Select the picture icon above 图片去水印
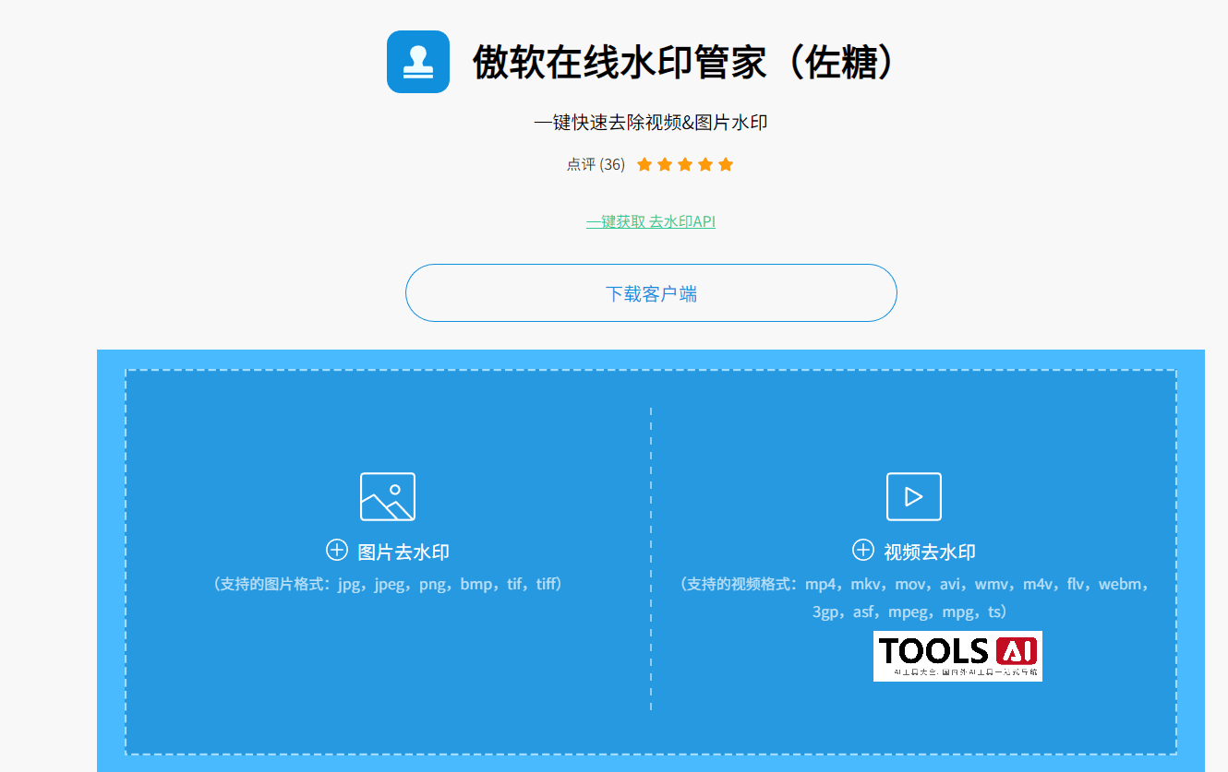Viewport: 1228px width, 772px height. point(388,495)
